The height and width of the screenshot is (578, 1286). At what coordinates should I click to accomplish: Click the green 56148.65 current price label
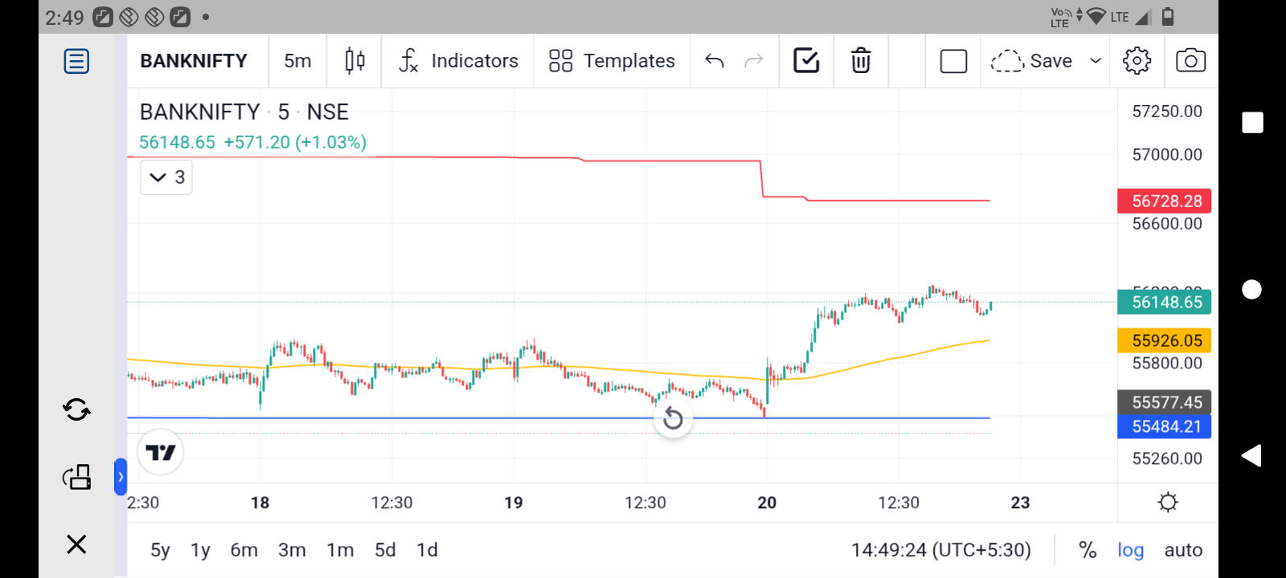[1165, 302]
